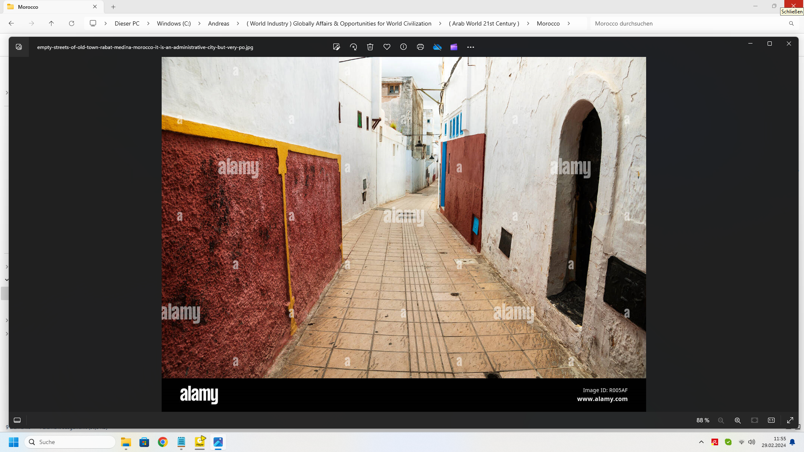Open the Edit image tool in Photos
The image size is (804, 452).
click(336, 47)
